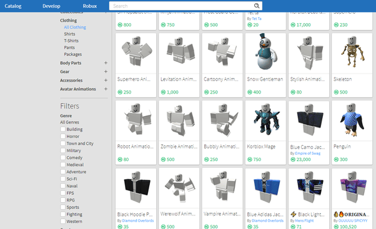
Task: Open the Korblox Mage item image
Action: pos(265,120)
